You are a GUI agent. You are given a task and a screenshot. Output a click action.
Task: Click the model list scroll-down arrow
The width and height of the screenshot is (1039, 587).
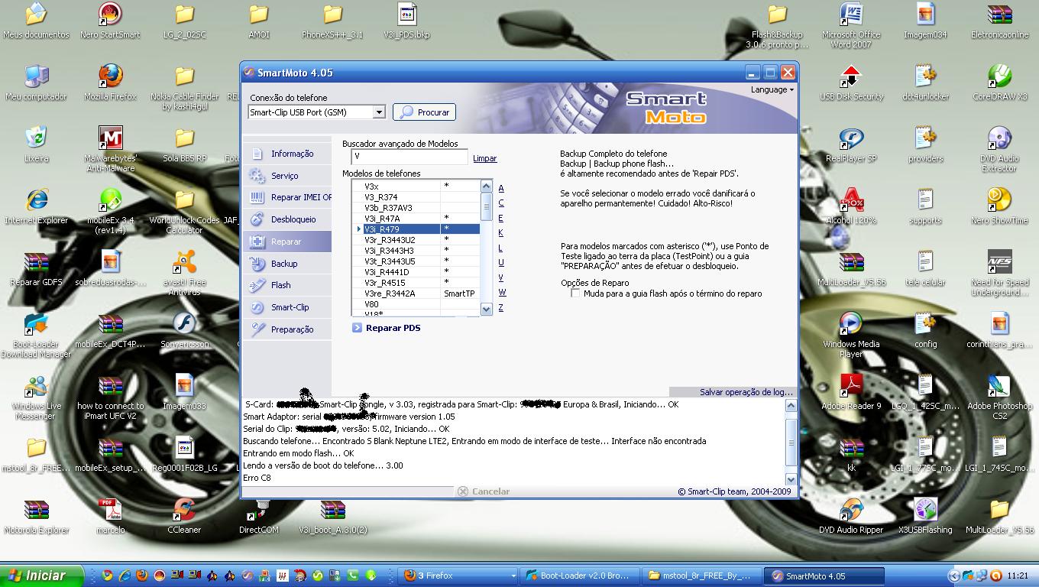(487, 309)
